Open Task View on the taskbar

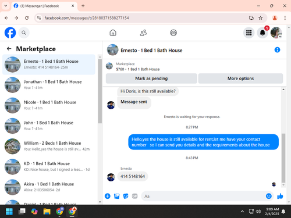22,212
